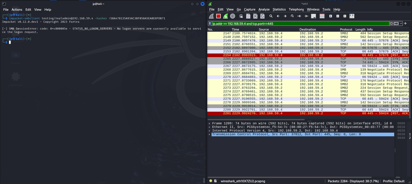Image resolution: width=412 pixels, height=184 pixels.
Task: Open the Wireshark Telephony menu
Action: click(296, 9)
